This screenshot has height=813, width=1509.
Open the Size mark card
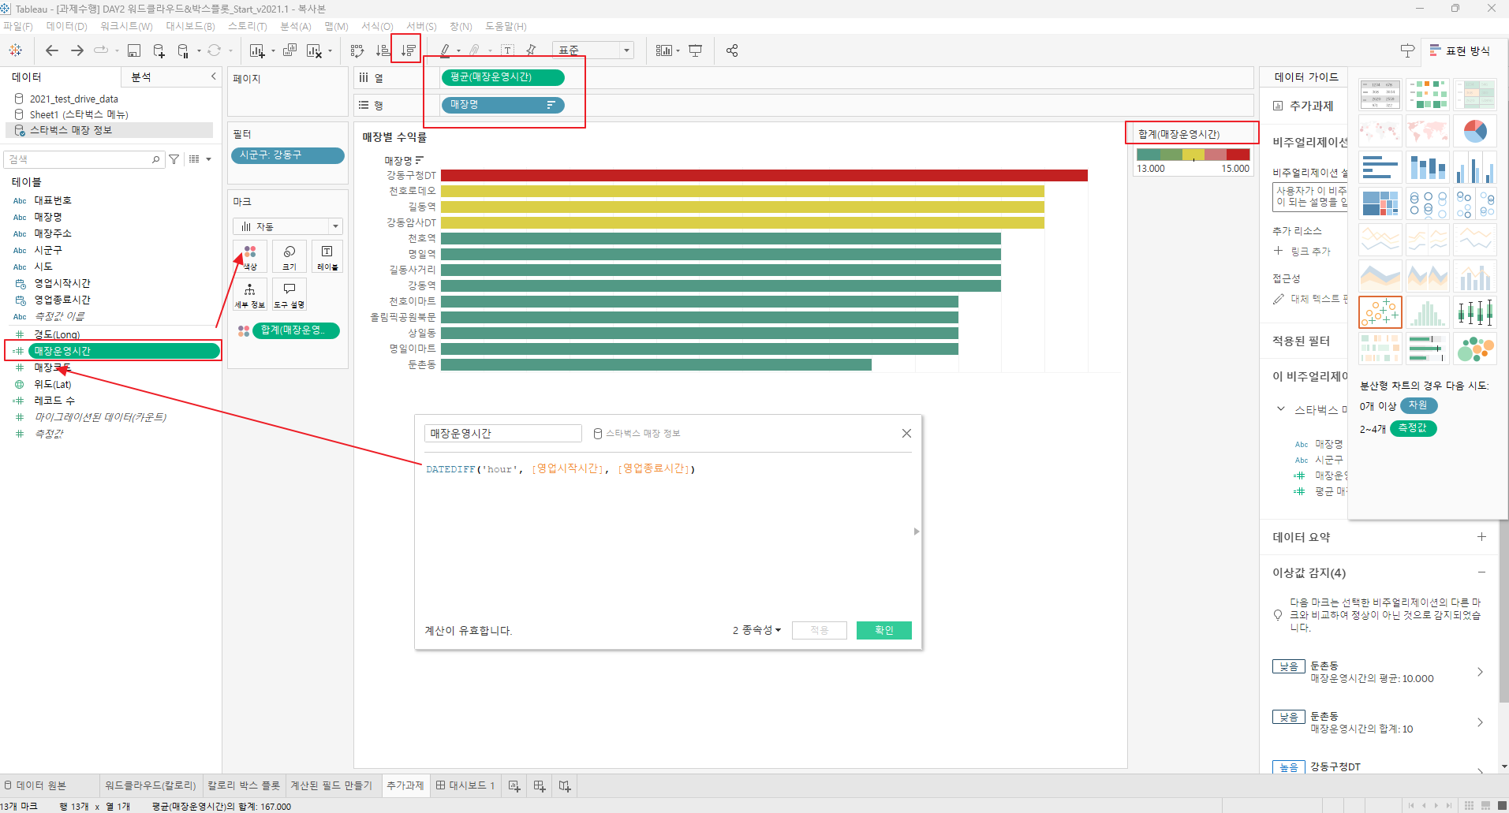tap(289, 257)
